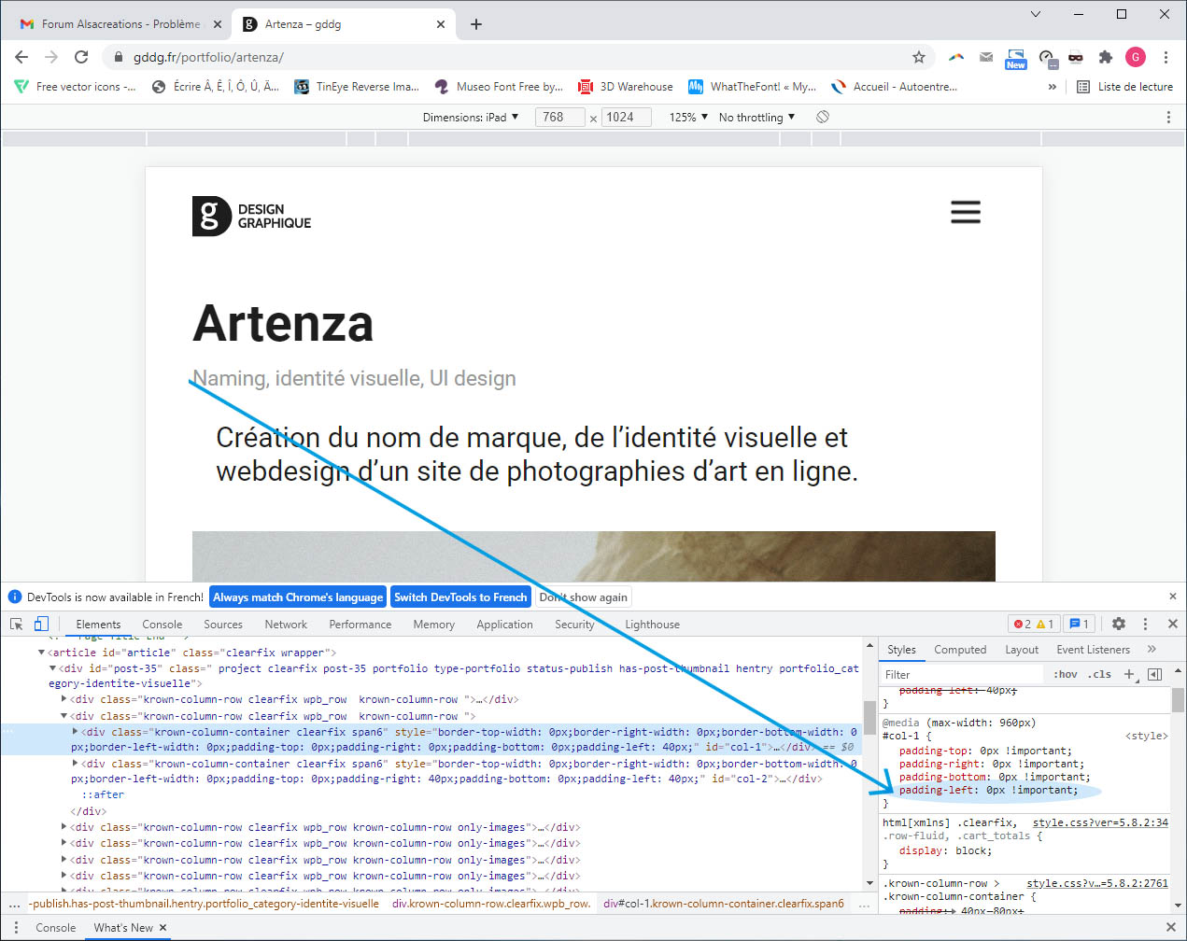
Task: Switch to the Performance panel tab
Action: pos(360,625)
